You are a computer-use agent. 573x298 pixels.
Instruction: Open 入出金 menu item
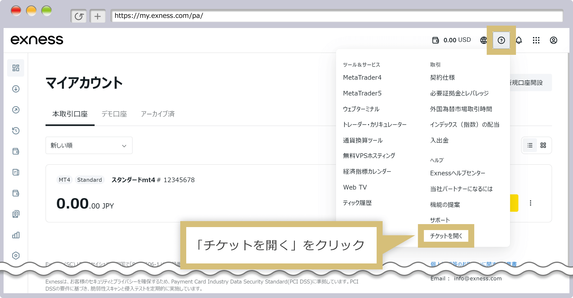coord(439,140)
